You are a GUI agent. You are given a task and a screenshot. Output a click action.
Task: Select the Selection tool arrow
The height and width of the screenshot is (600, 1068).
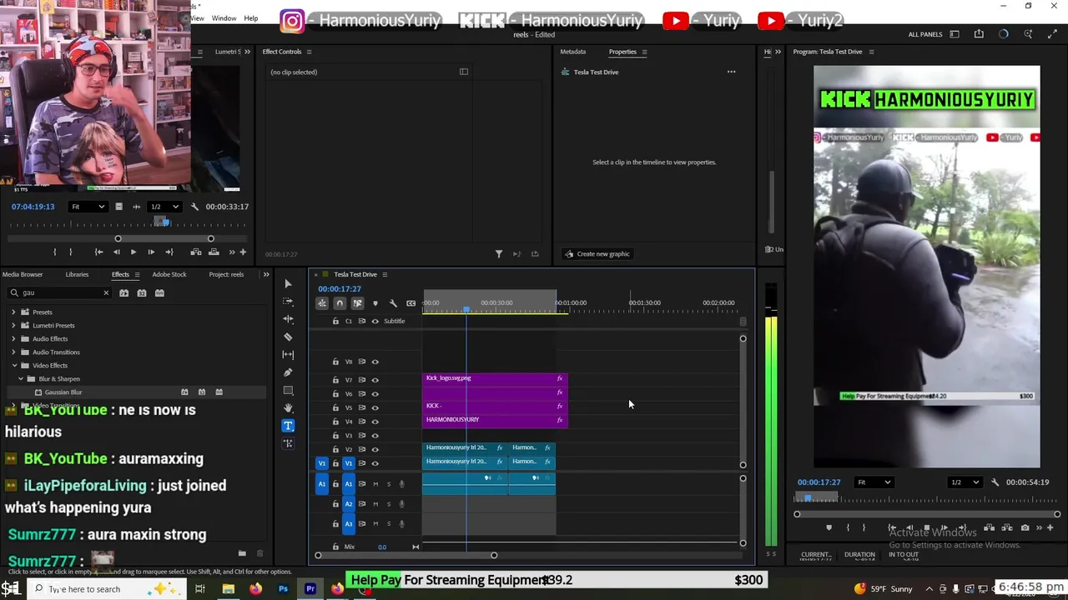[288, 284]
